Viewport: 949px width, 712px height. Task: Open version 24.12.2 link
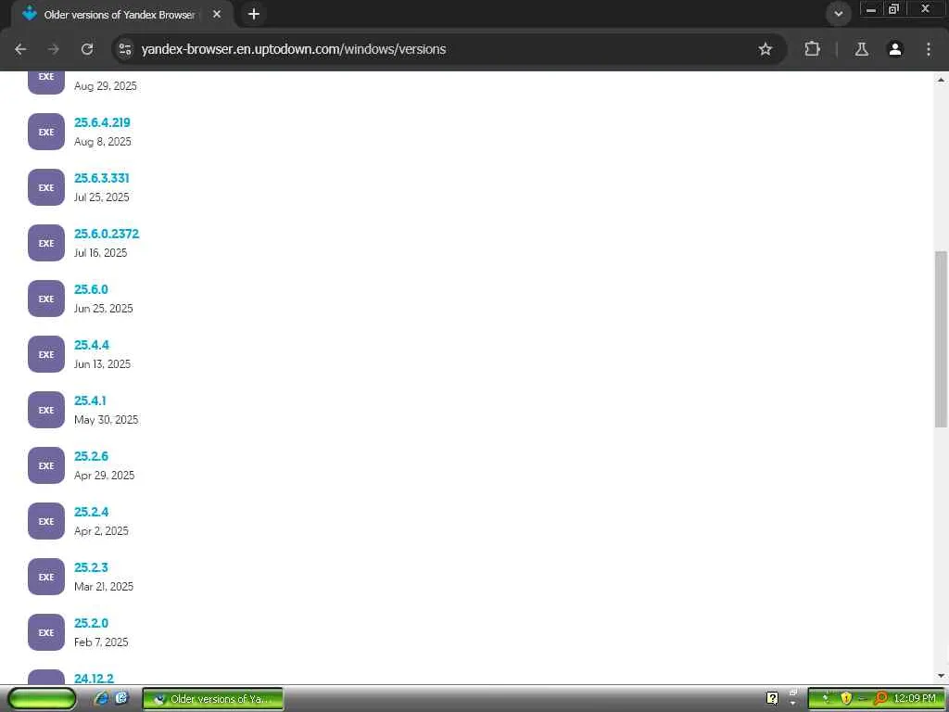(x=94, y=679)
